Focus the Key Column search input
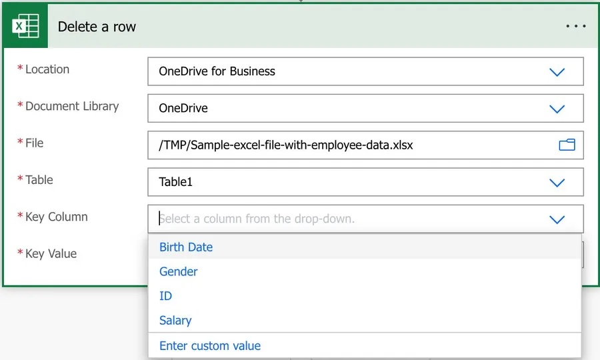 coord(347,219)
